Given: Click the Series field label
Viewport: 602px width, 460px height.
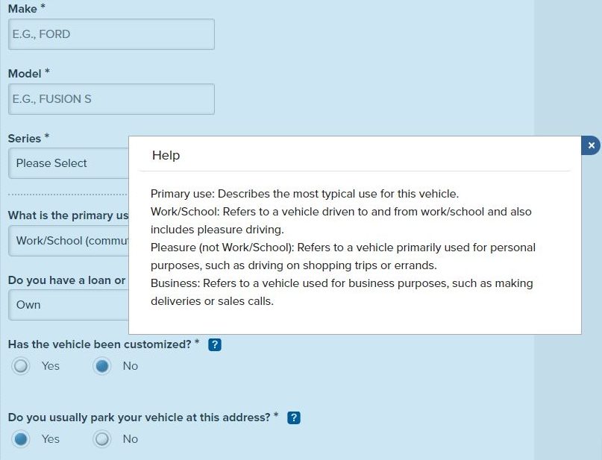Looking at the screenshot, I should click(25, 138).
